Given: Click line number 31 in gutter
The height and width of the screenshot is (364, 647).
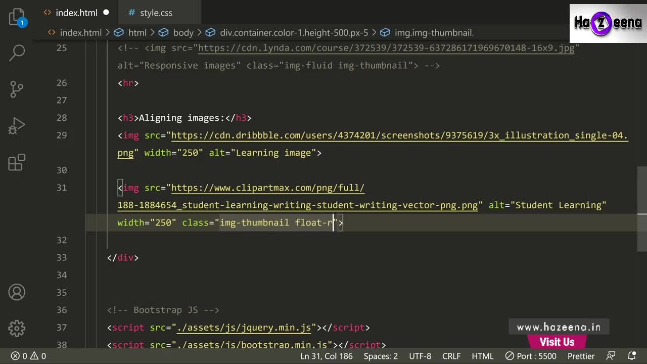Looking at the screenshot, I should tap(62, 188).
